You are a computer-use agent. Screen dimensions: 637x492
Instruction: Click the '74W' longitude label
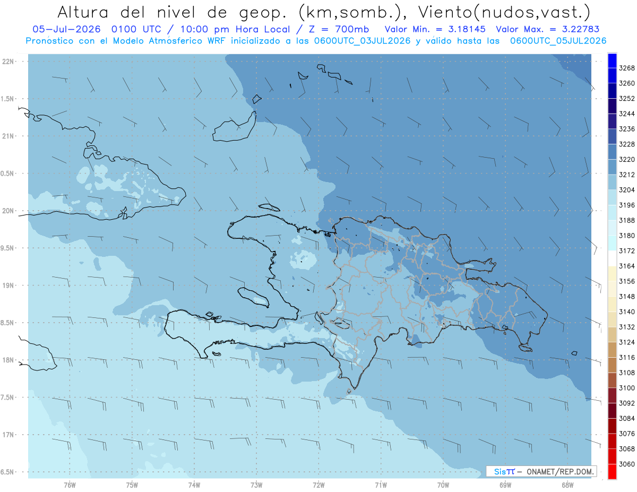pyautogui.click(x=194, y=485)
